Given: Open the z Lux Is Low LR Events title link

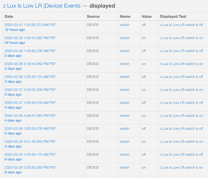Looking at the screenshot, I should (x=42, y=6).
